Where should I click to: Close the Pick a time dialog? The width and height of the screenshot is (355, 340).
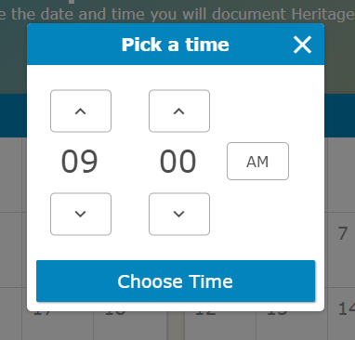(302, 45)
